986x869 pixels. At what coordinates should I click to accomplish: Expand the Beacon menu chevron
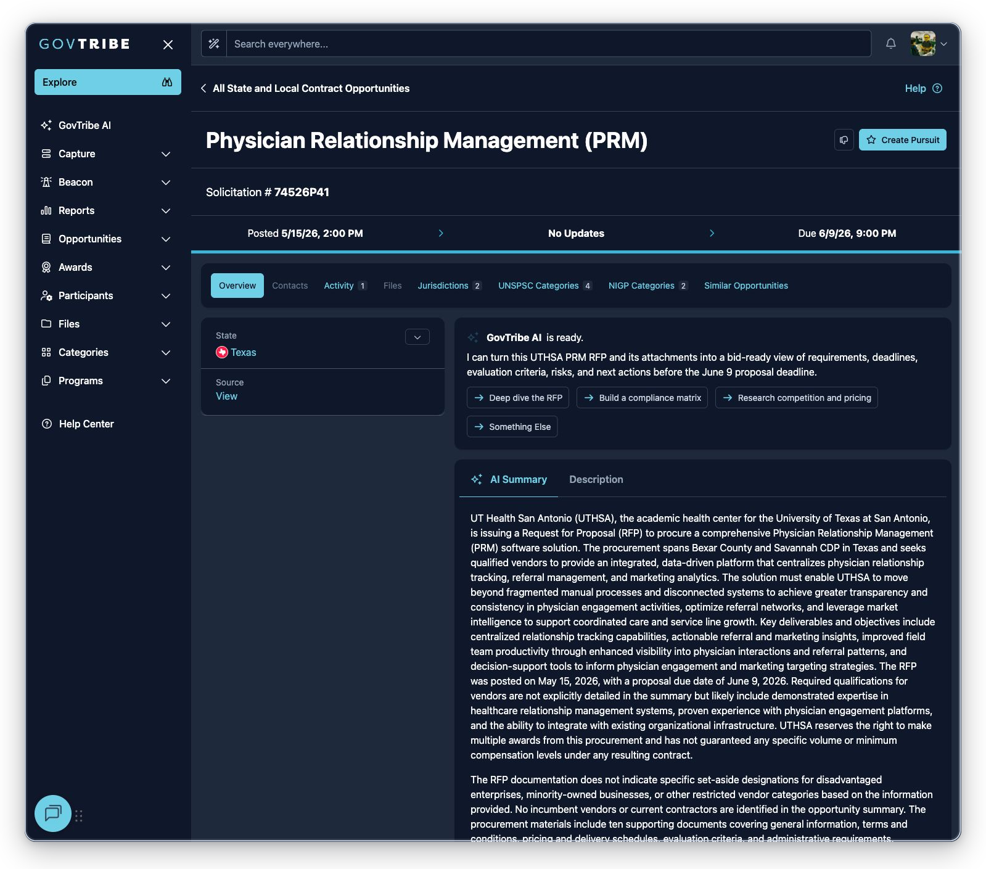point(166,182)
